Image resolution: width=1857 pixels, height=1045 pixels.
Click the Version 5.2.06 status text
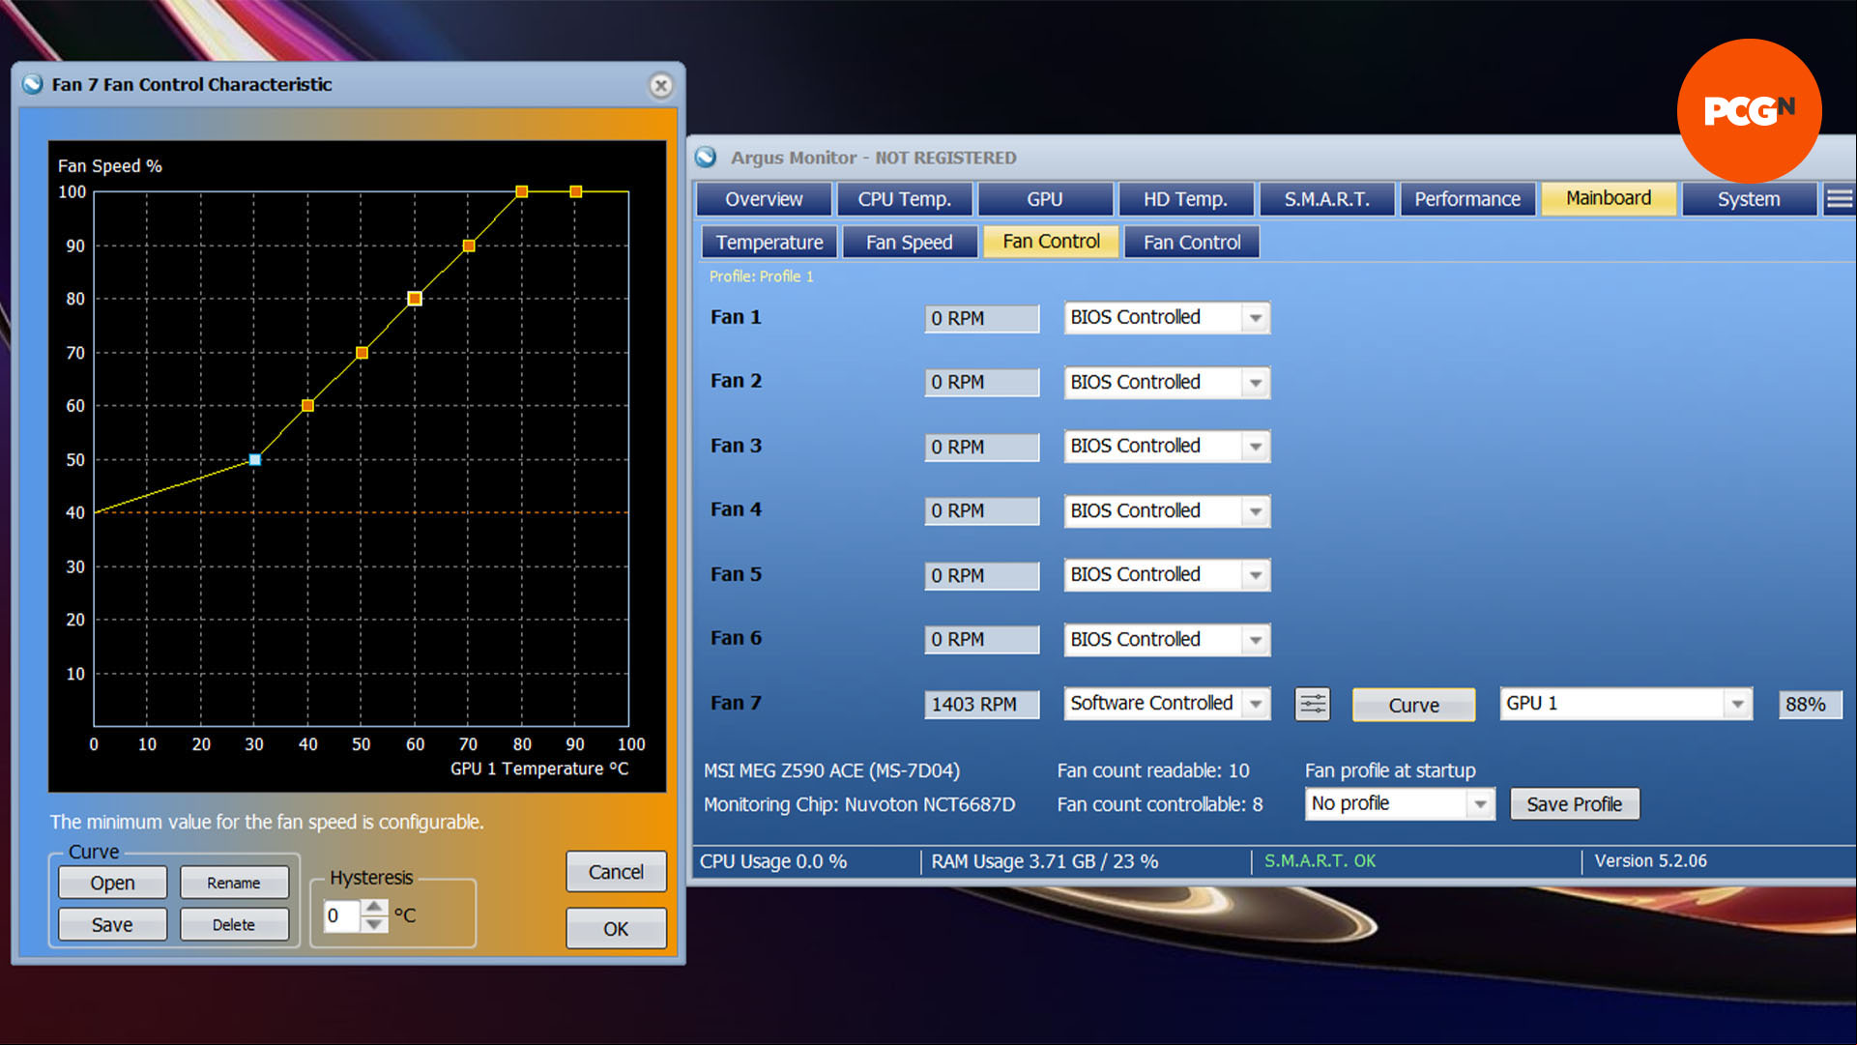pos(1650,861)
